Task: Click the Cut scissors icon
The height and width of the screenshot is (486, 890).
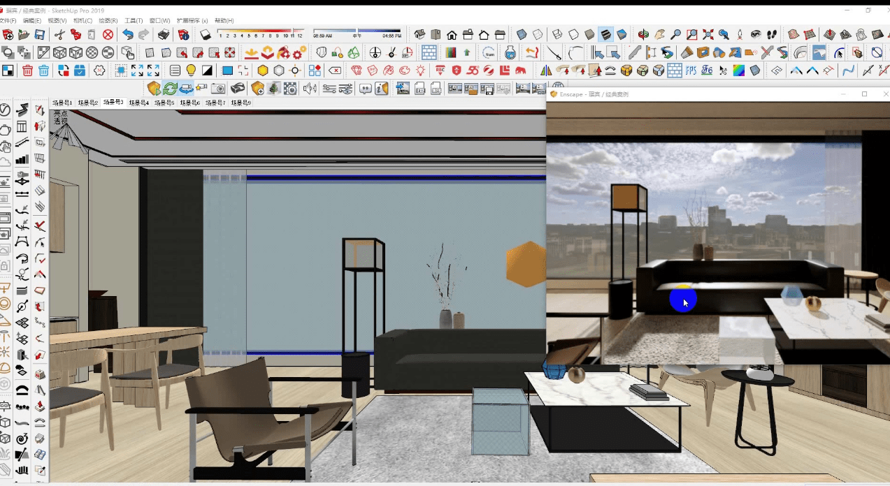Action: 60,34
